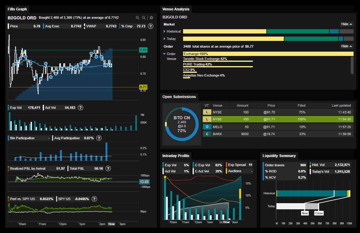
Task: Select the Open Submissions tab
Action: (179, 97)
